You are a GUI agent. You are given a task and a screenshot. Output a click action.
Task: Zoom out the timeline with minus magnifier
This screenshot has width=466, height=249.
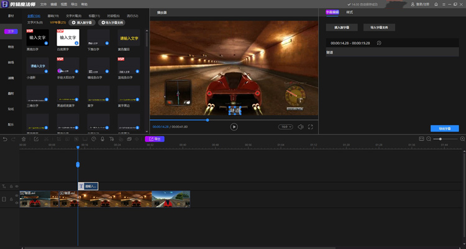point(429,138)
